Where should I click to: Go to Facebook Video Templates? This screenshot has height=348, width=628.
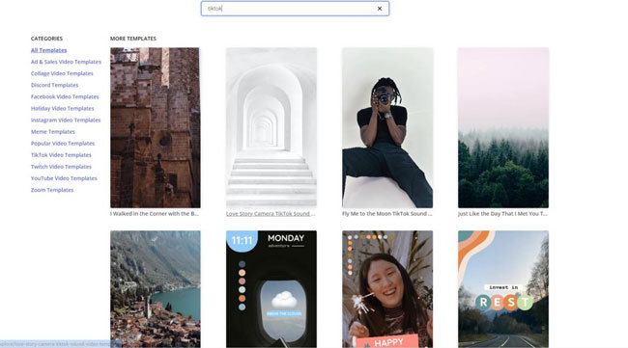point(65,96)
